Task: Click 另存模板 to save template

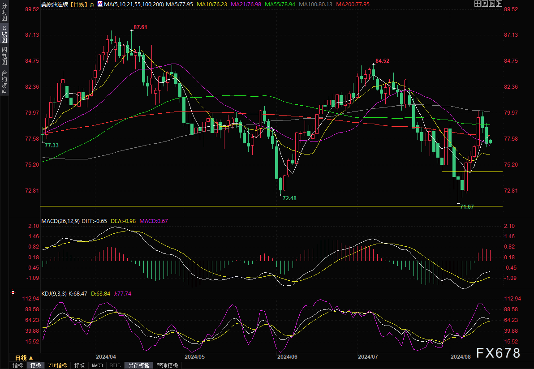Action: click(138, 365)
